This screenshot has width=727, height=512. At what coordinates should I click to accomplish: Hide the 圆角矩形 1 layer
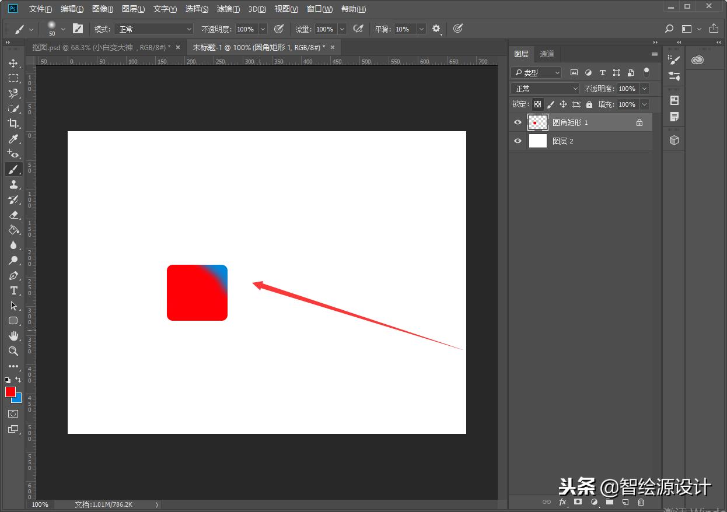[x=518, y=122]
